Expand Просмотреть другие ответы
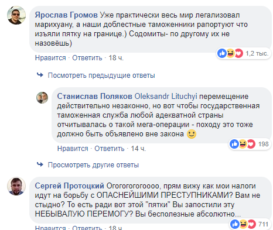This screenshot has width=273, height=230. point(93,165)
